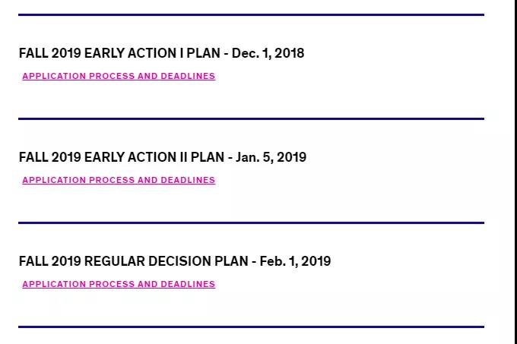
Task: Click the Fall 2019 Early Action II Plan heading
Action: tap(163, 157)
